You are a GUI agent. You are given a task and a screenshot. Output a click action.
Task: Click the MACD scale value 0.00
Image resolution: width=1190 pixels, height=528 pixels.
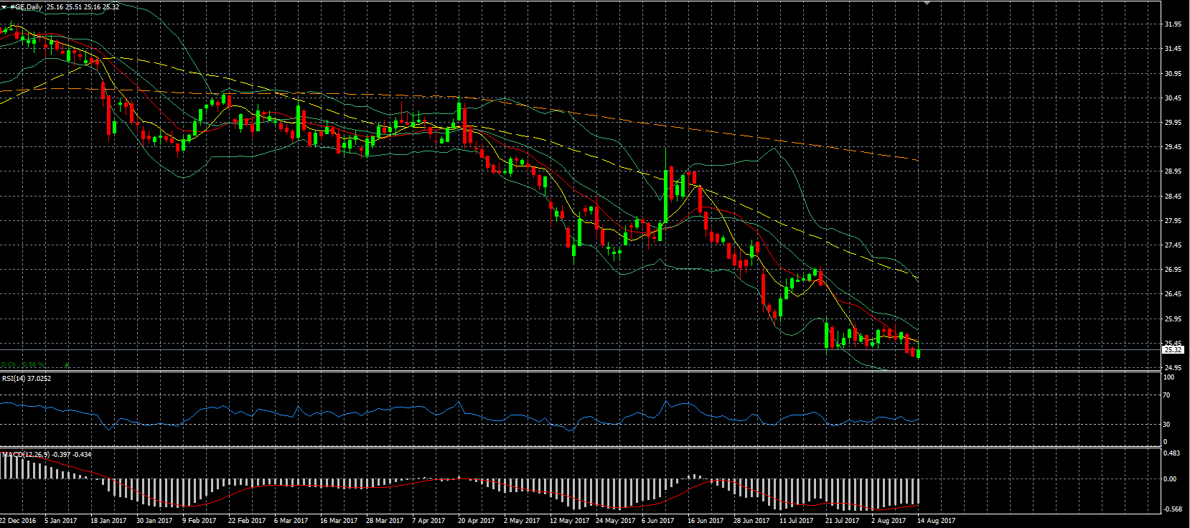click(1171, 479)
